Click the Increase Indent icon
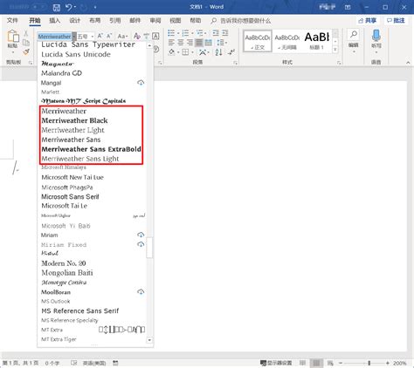 (224, 33)
